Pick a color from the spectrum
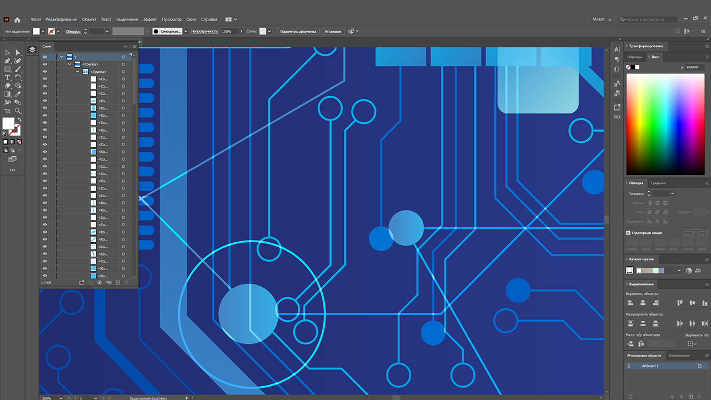Screen dimensions: 711x400 pos(665,124)
